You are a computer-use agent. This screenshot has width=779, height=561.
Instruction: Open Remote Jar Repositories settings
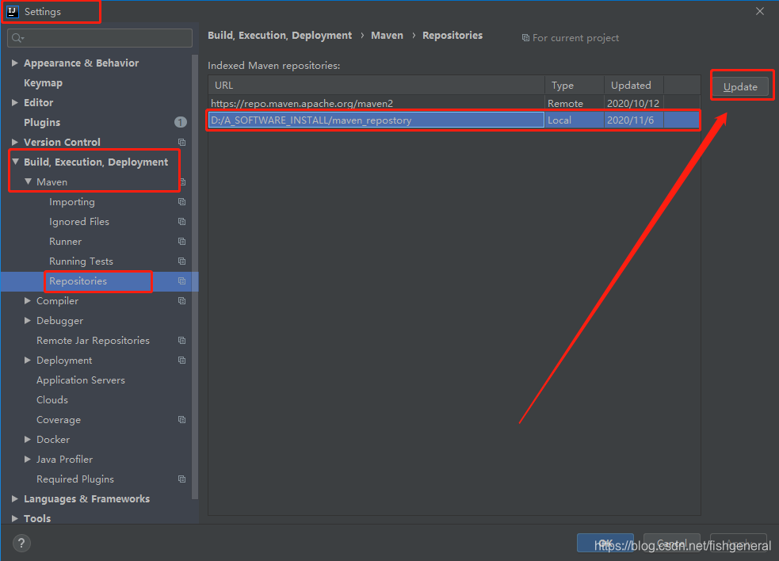(x=93, y=341)
